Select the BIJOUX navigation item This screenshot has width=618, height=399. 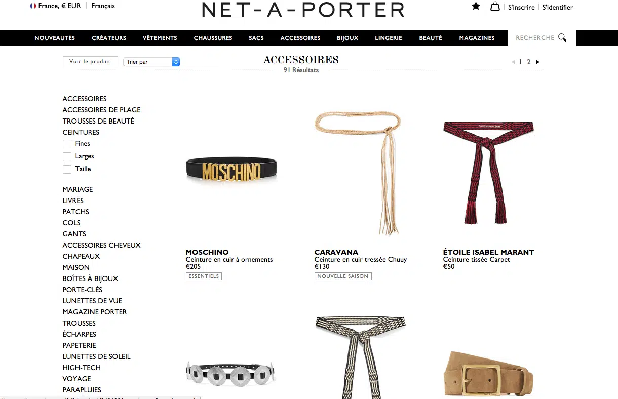(x=347, y=38)
